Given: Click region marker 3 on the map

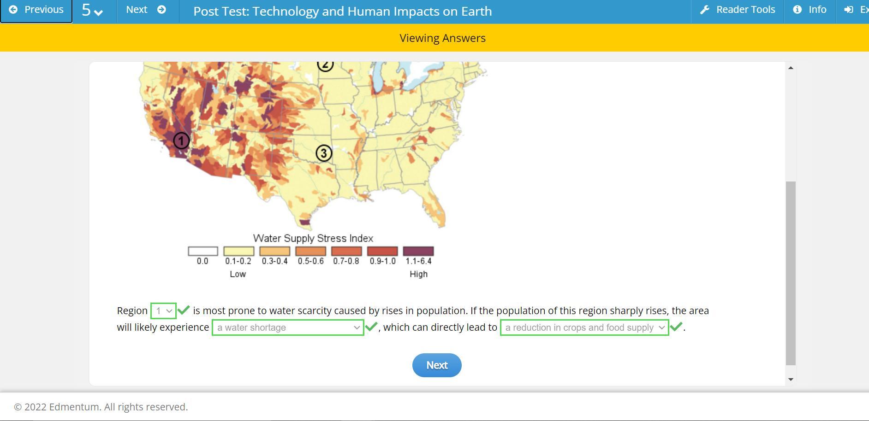Looking at the screenshot, I should [324, 153].
